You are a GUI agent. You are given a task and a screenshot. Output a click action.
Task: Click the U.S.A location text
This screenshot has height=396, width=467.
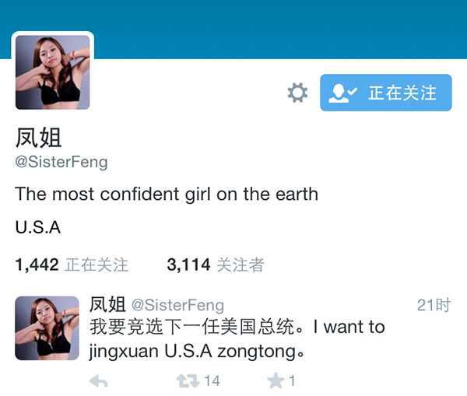pos(38,227)
